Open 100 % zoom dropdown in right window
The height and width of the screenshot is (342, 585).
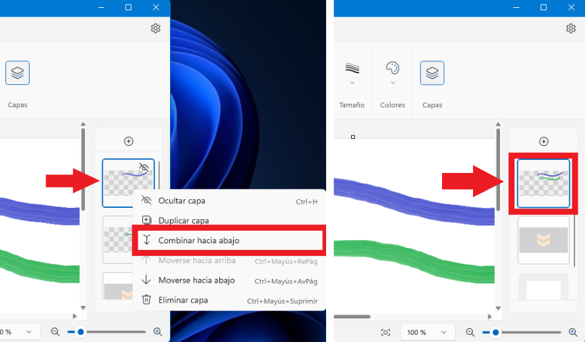click(x=428, y=332)
